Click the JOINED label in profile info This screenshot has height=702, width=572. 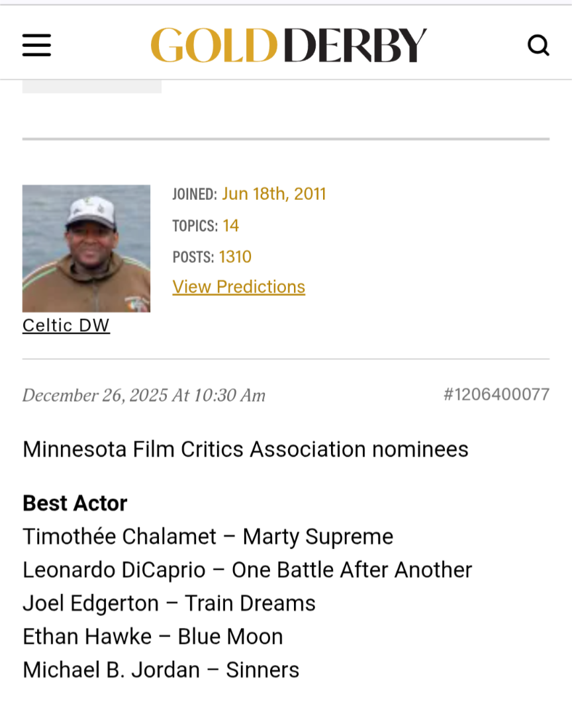pyautogui.click(x=194, y=195)
